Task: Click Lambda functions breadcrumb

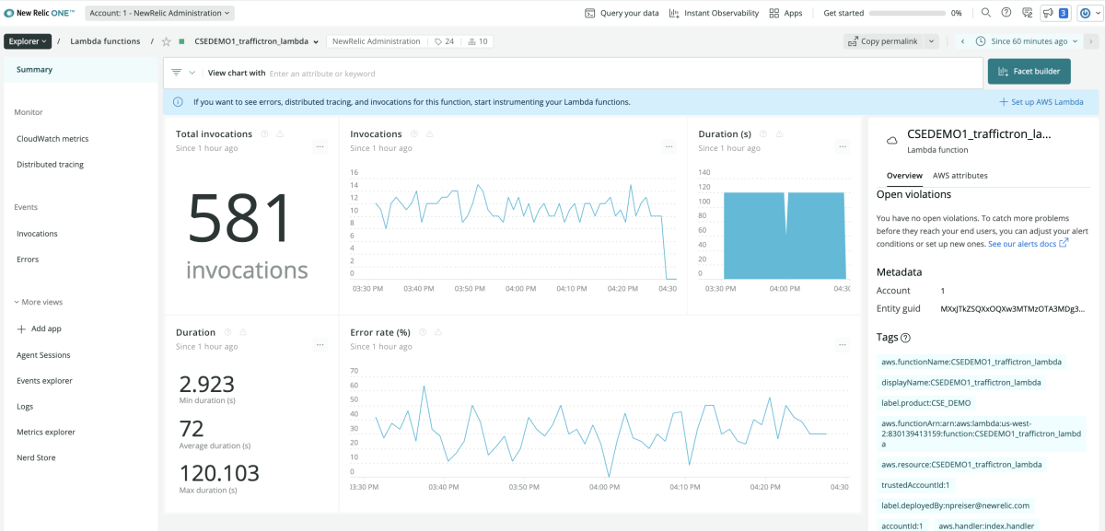Action: pos(105,41)
